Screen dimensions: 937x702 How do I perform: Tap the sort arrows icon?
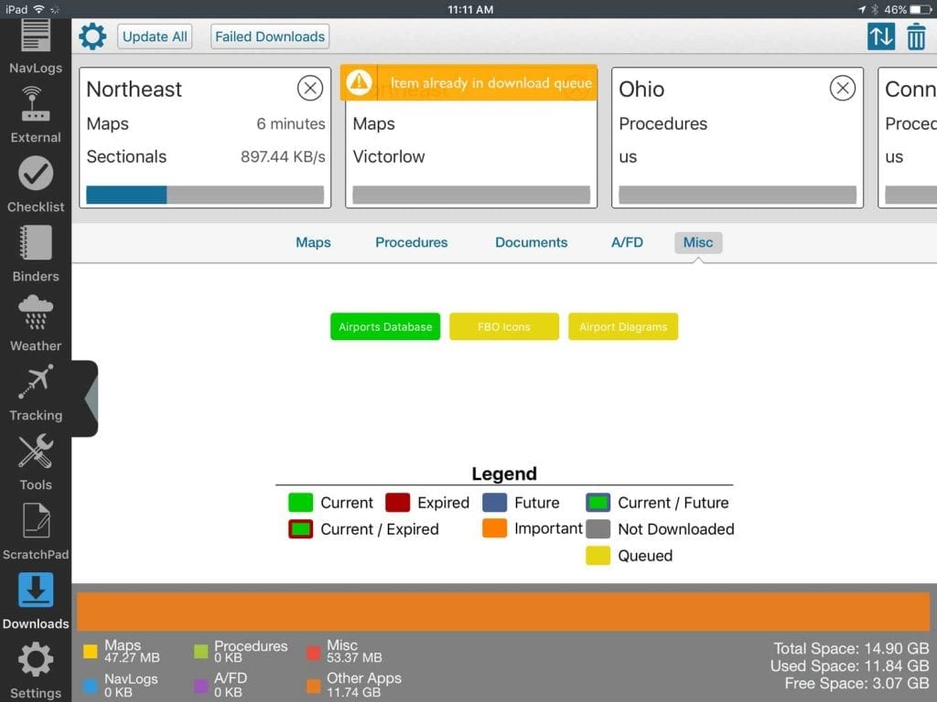881,37
